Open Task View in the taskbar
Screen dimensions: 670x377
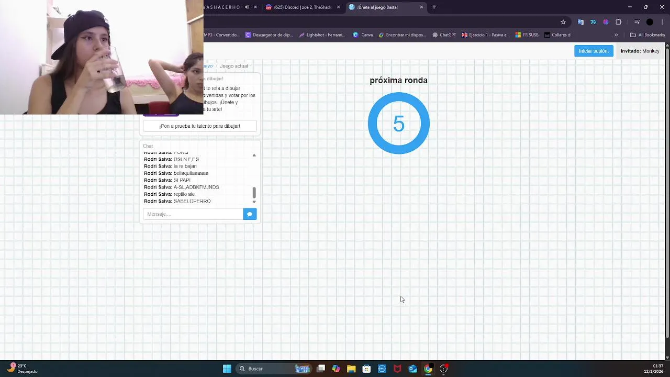(321, 369)
